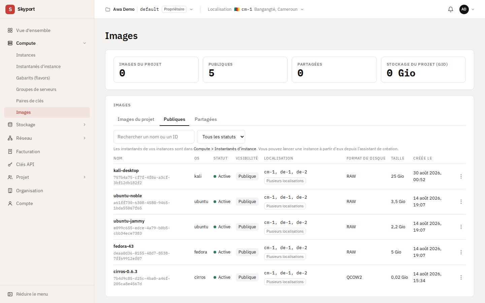
Task: Click the Compte person icon
Action: tap(10, 203)
